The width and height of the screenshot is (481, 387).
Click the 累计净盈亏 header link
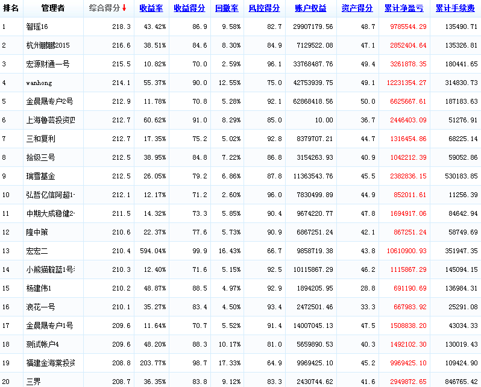(403, 8)
